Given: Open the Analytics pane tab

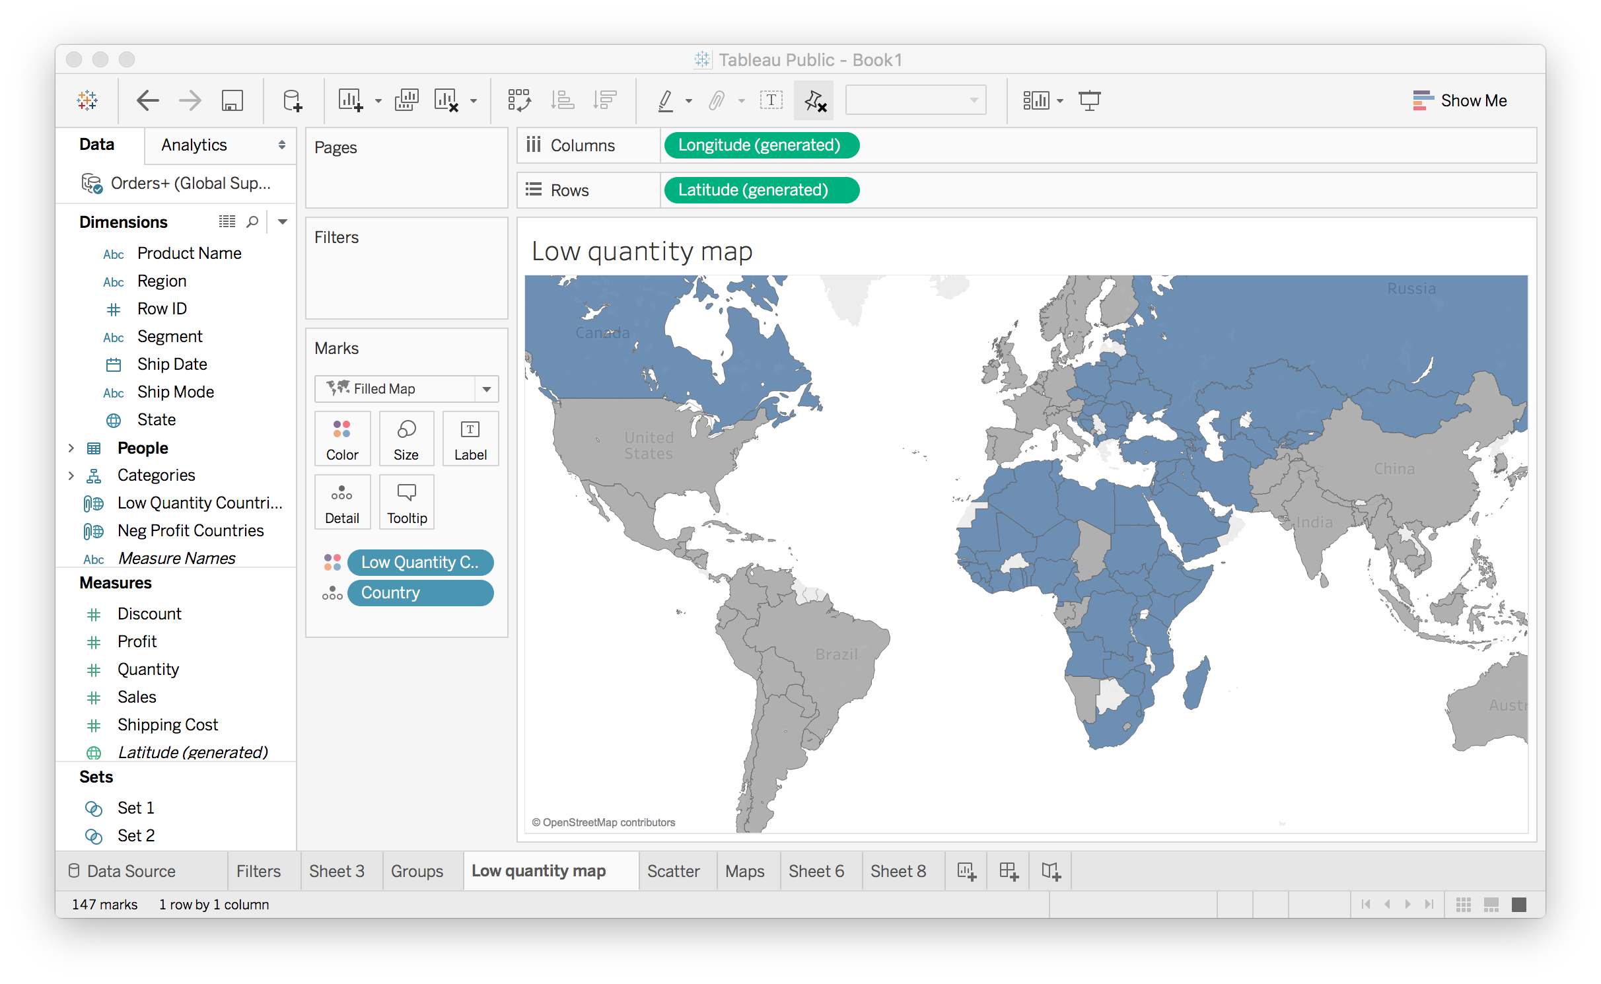Looking at the screenshot, I should pyautogui.click(x=194, y=145).
